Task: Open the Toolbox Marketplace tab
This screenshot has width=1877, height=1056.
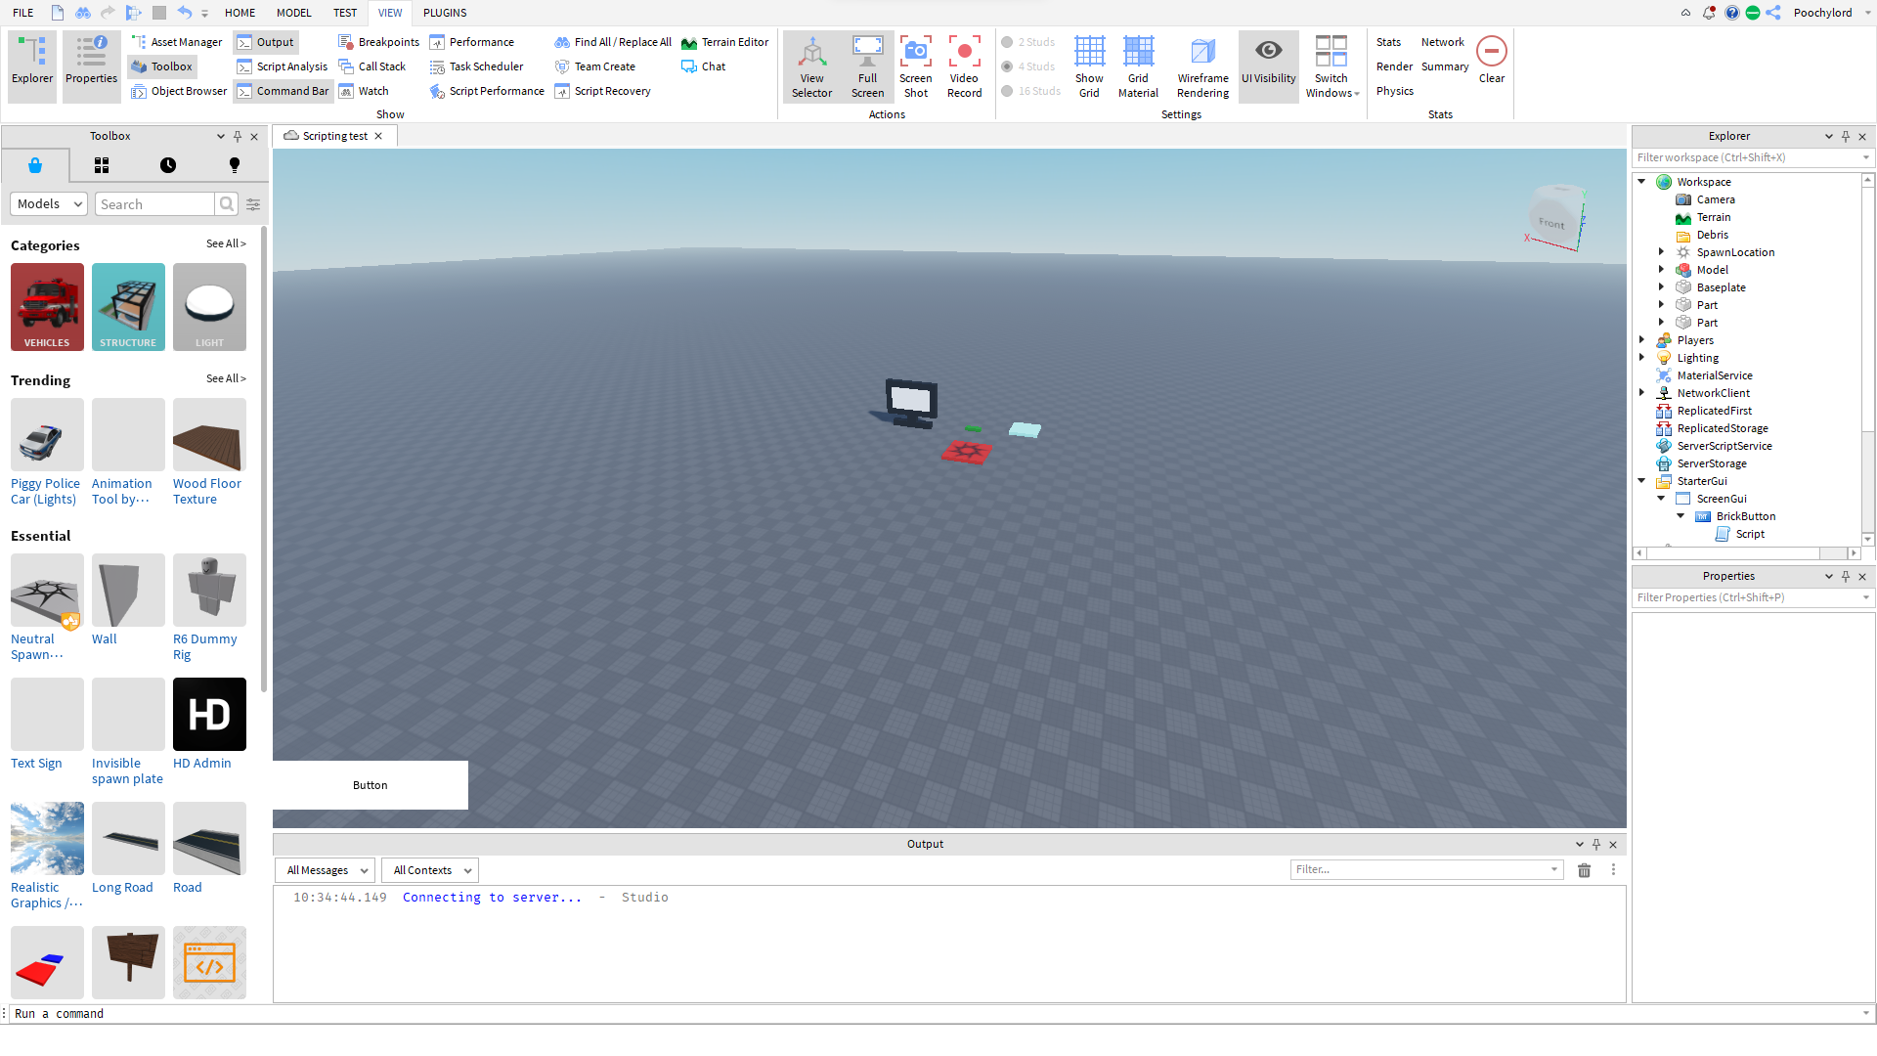Action: [35, 165]
